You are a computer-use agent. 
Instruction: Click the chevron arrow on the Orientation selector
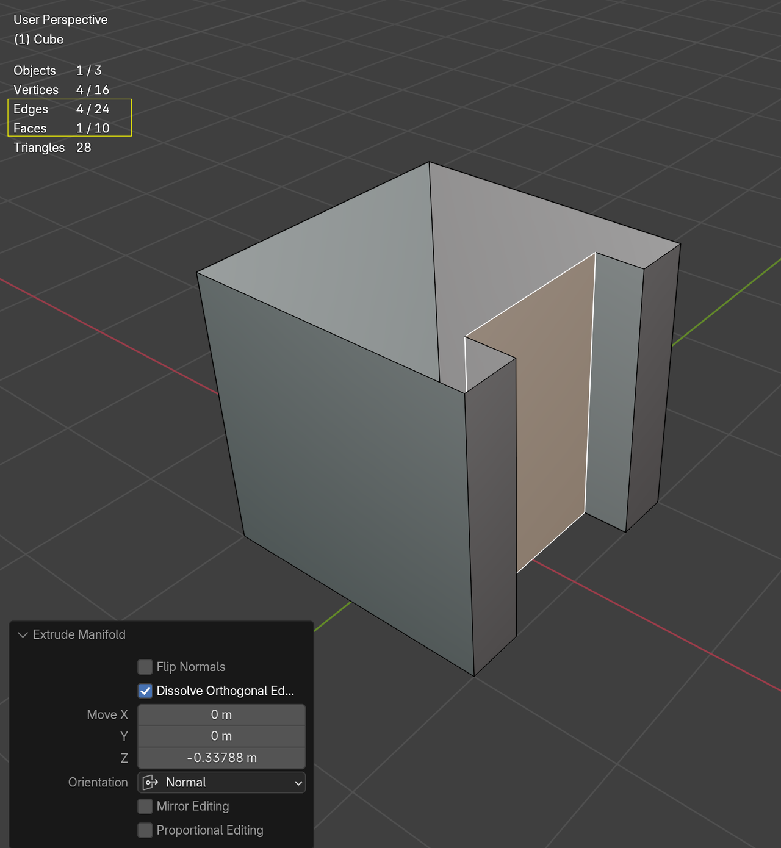coord(298,782)
